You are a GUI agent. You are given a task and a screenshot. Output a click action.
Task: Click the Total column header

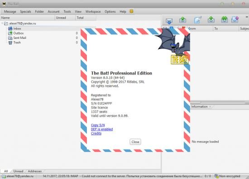click(86, 18)
